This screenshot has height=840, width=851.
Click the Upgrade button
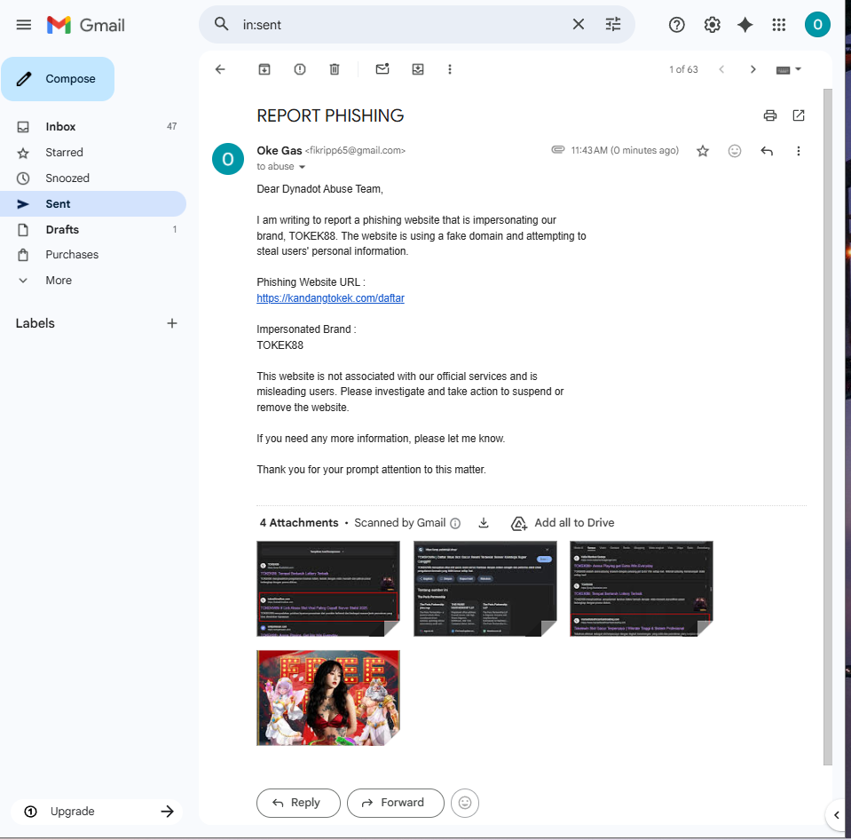click(x=97, y=812)
